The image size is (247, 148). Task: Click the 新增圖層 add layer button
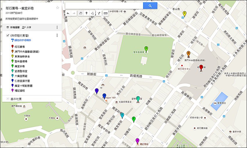pos(14,27)
